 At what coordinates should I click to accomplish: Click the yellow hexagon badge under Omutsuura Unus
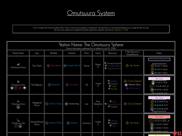pos(16,88)
